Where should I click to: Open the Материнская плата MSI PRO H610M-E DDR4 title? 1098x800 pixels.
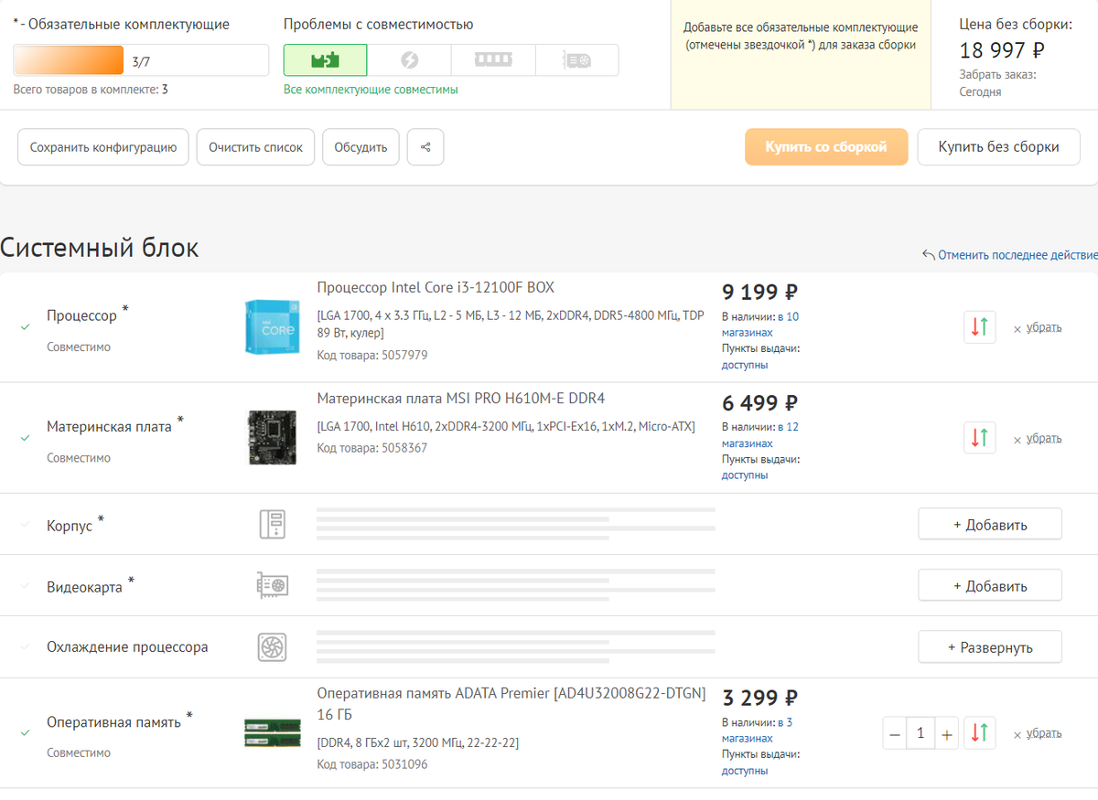pyautogui.click(x=461, y=398)
